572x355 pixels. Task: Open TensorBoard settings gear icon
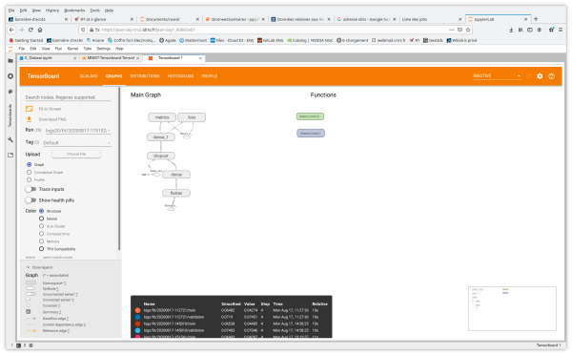point(540,76)
